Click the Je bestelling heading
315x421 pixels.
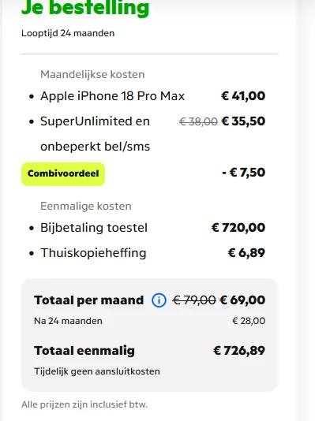tap(85, 8)
